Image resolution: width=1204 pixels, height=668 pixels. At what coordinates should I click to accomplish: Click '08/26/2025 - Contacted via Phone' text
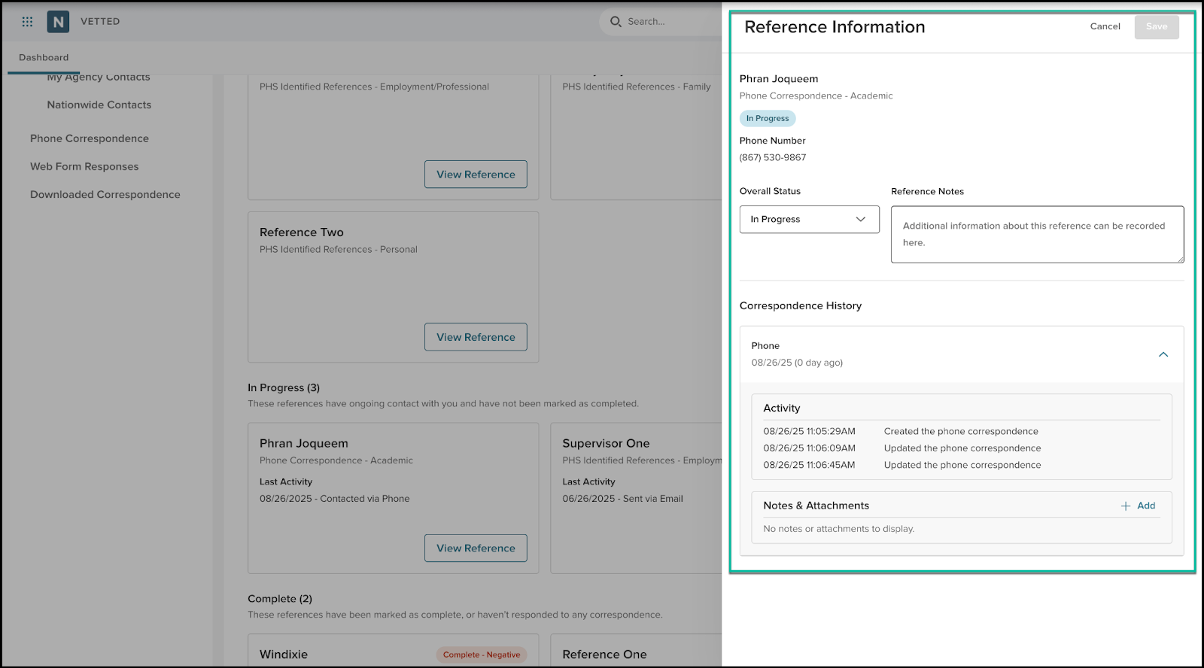[x=335, y=499]
